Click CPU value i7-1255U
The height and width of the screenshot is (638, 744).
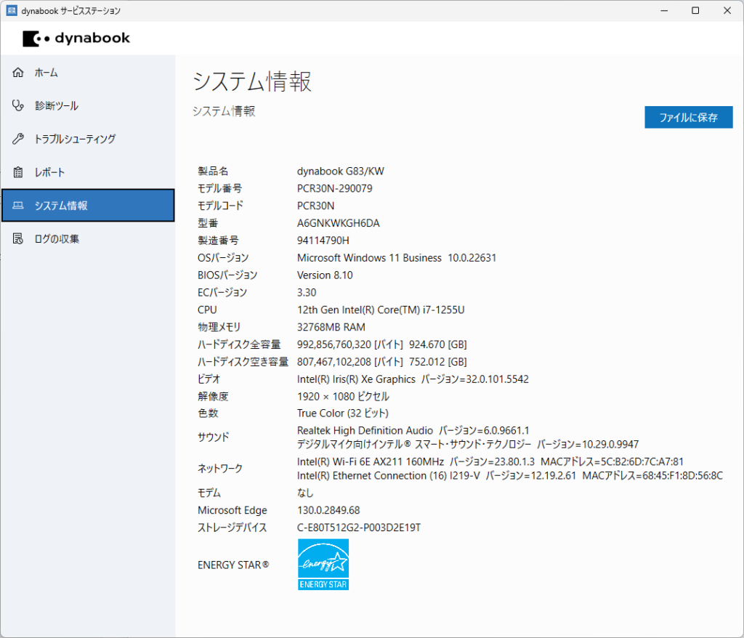pyautogui.click(x=381, y=310)
